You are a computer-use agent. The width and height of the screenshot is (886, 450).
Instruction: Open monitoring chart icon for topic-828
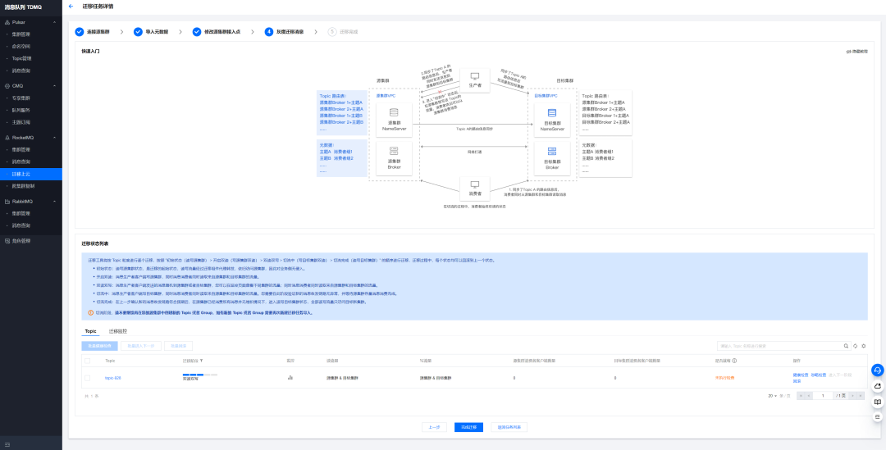(x=290, y=377)
